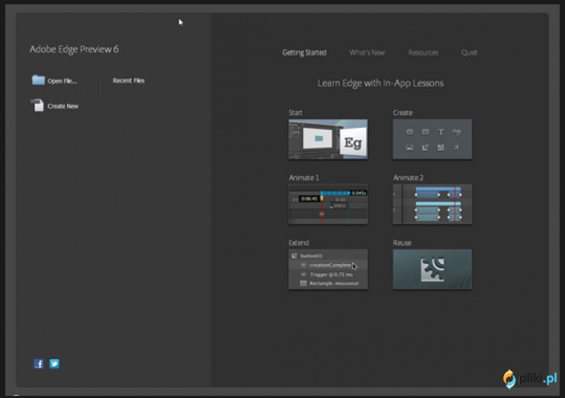Click the Create New document icon

(37, 105)
